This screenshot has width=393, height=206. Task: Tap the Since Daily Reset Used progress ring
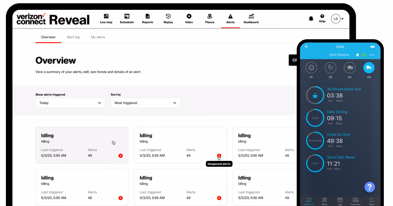coord(315,163)
